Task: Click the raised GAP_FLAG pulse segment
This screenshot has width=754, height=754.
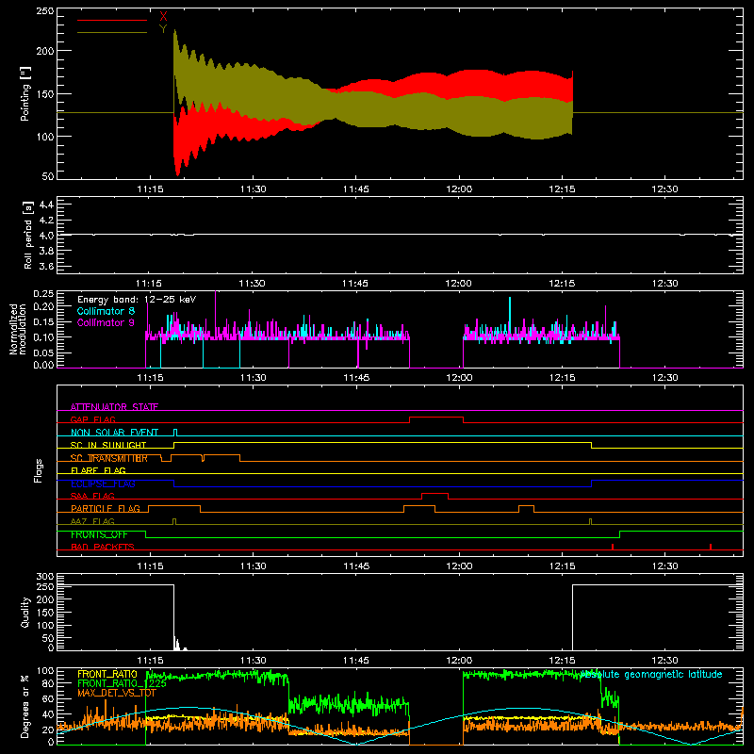Action: (x=436, y=418)
